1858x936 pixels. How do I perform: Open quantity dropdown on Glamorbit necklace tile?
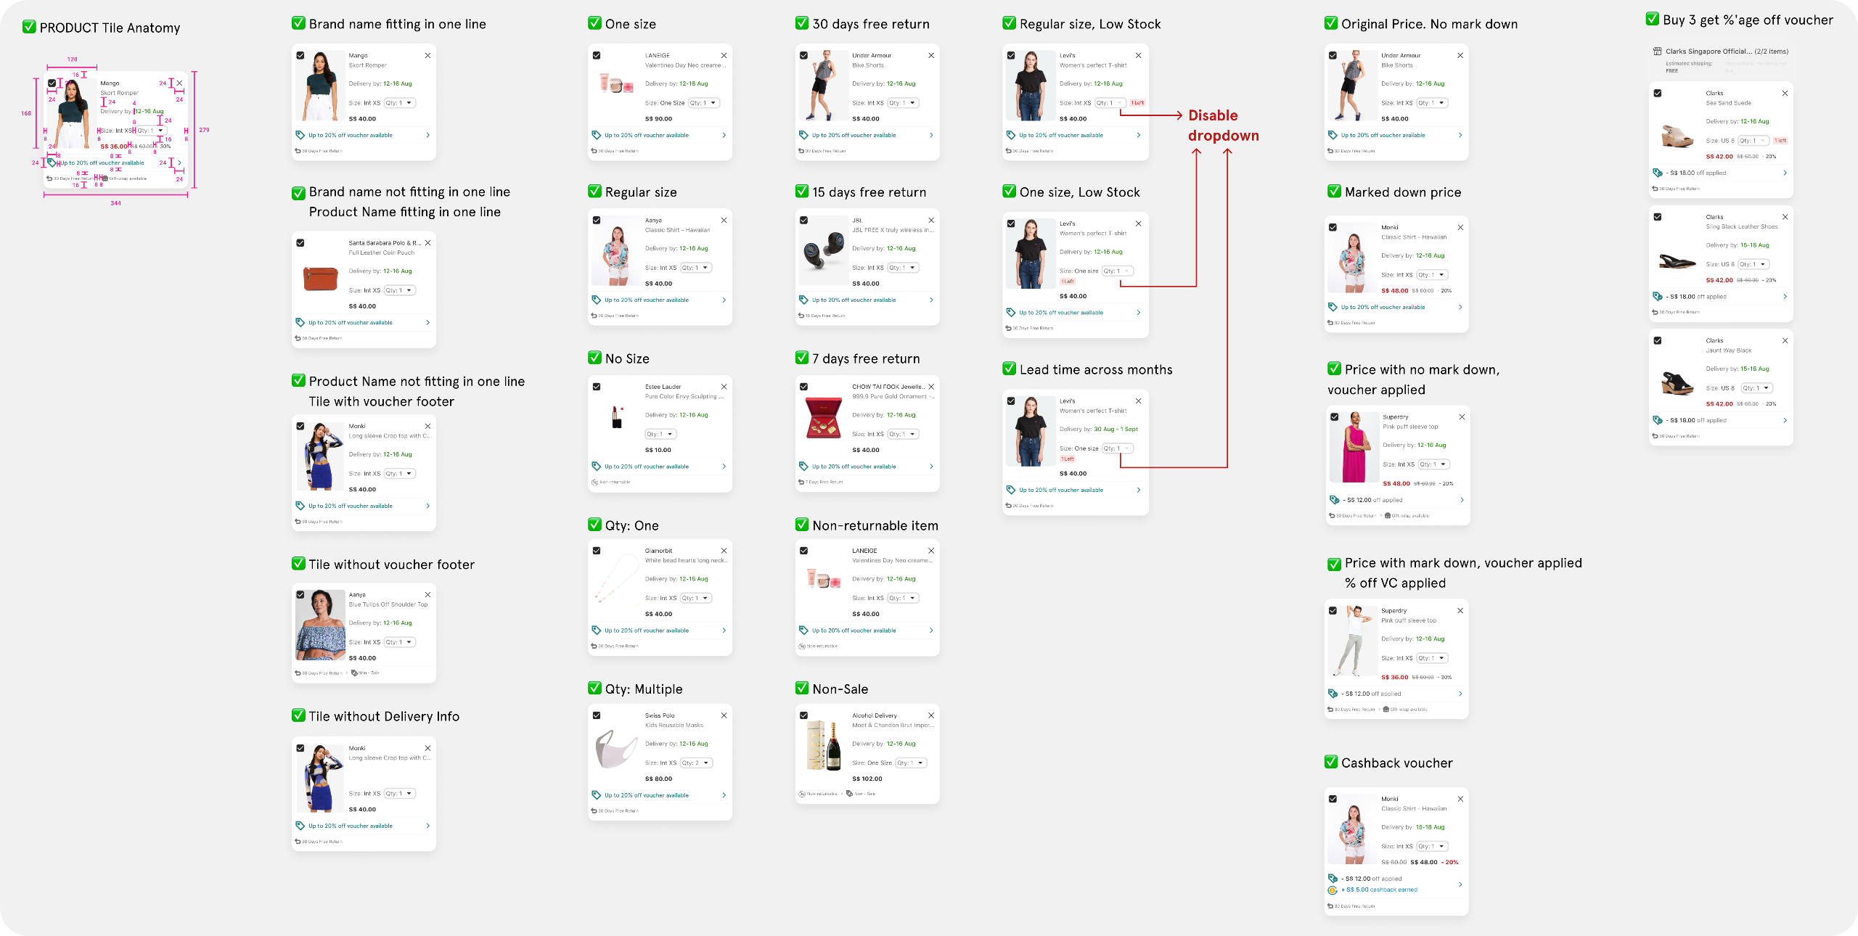coord(697,598)
